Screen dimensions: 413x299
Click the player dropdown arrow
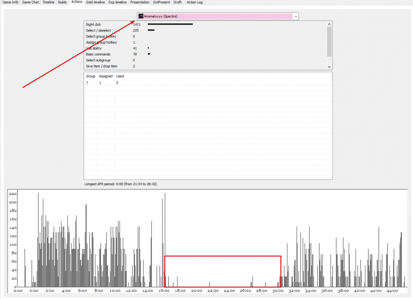coord(296,16)
